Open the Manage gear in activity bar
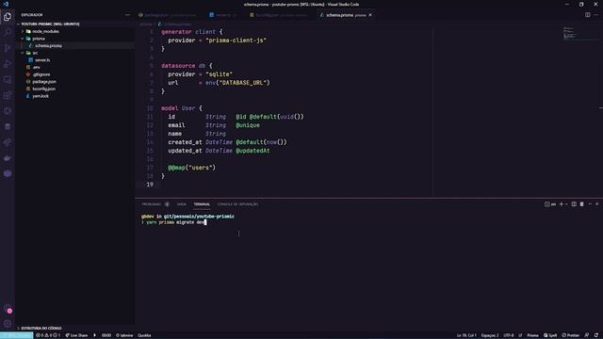The width and height of the screenshot is (603, 339). pos(8,324)
